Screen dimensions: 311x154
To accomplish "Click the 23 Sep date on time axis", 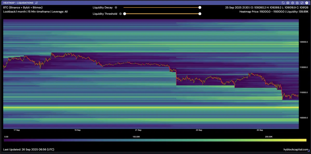I will pos(199,130).
